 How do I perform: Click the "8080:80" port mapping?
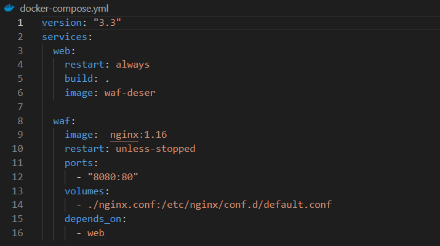pos(113,177)
